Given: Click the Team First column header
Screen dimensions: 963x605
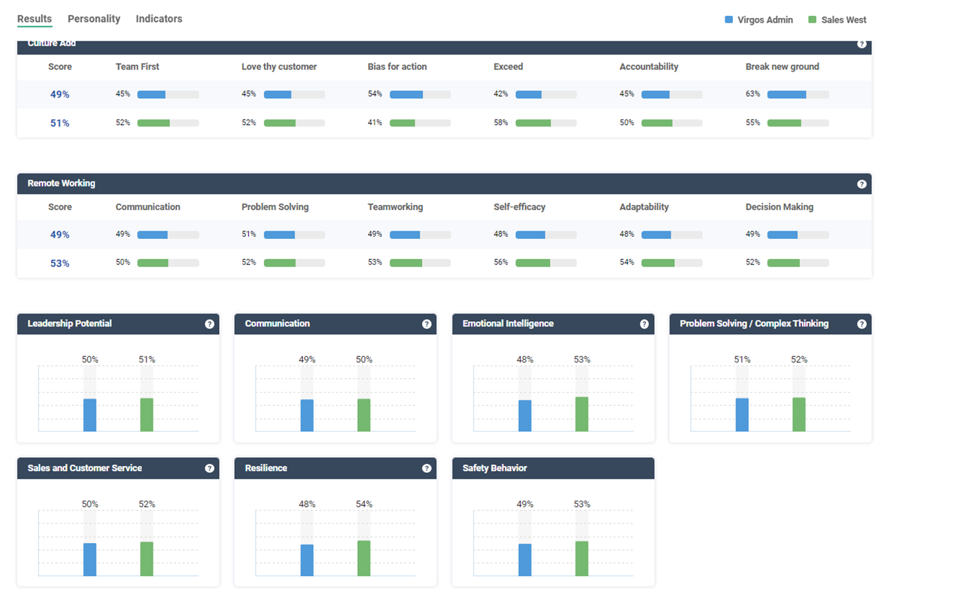Looking at the screenshot, I should click(x=137, y=67).
